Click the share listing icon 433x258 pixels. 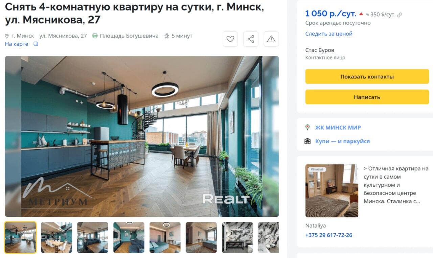[x=251, y=39]
